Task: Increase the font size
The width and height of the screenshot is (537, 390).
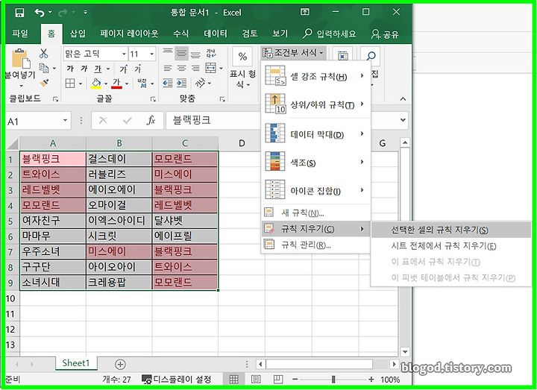Action: coord(124,69)
